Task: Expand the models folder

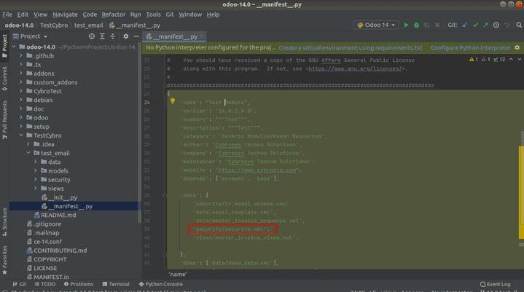Action: [x=36, y=170]
